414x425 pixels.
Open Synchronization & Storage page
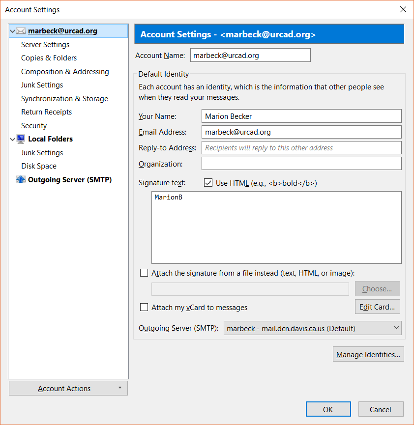point(64,99)
